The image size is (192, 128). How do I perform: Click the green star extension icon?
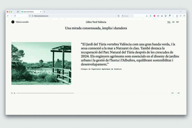[150, 16]
